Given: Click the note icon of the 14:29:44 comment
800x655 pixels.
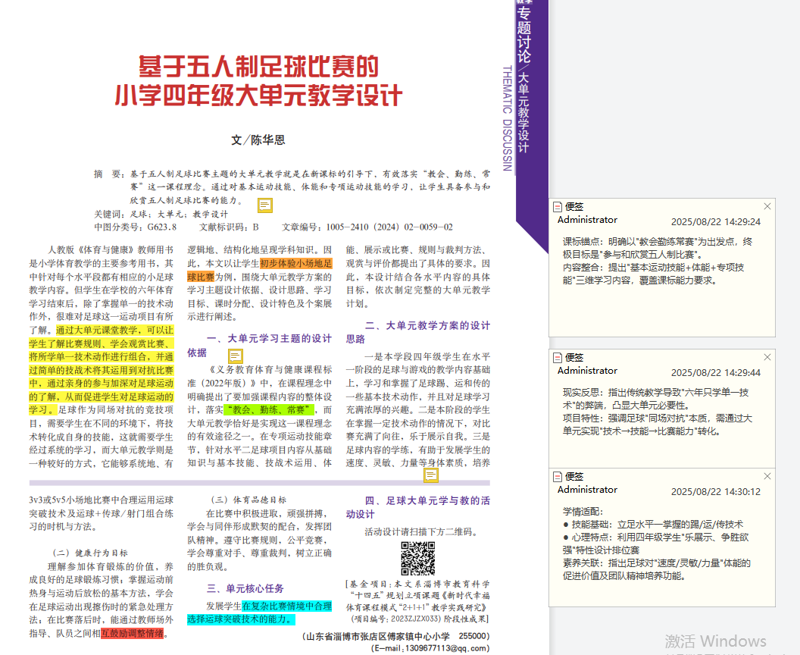Looking at the screenshot, I should click(558, 358).
